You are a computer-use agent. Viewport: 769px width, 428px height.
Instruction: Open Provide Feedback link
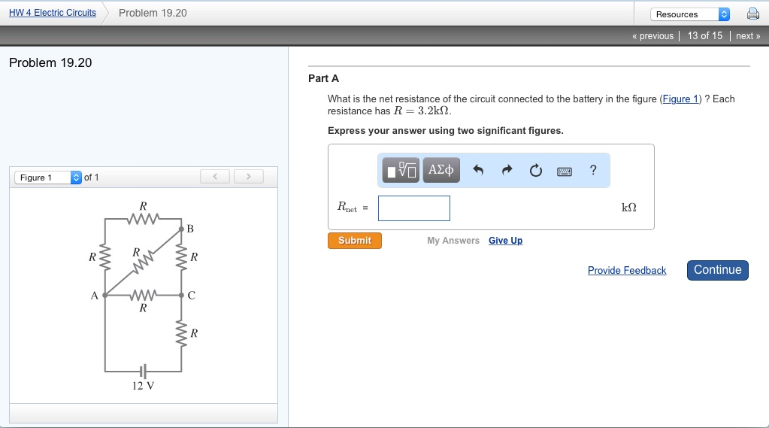(x=627, y=271)
